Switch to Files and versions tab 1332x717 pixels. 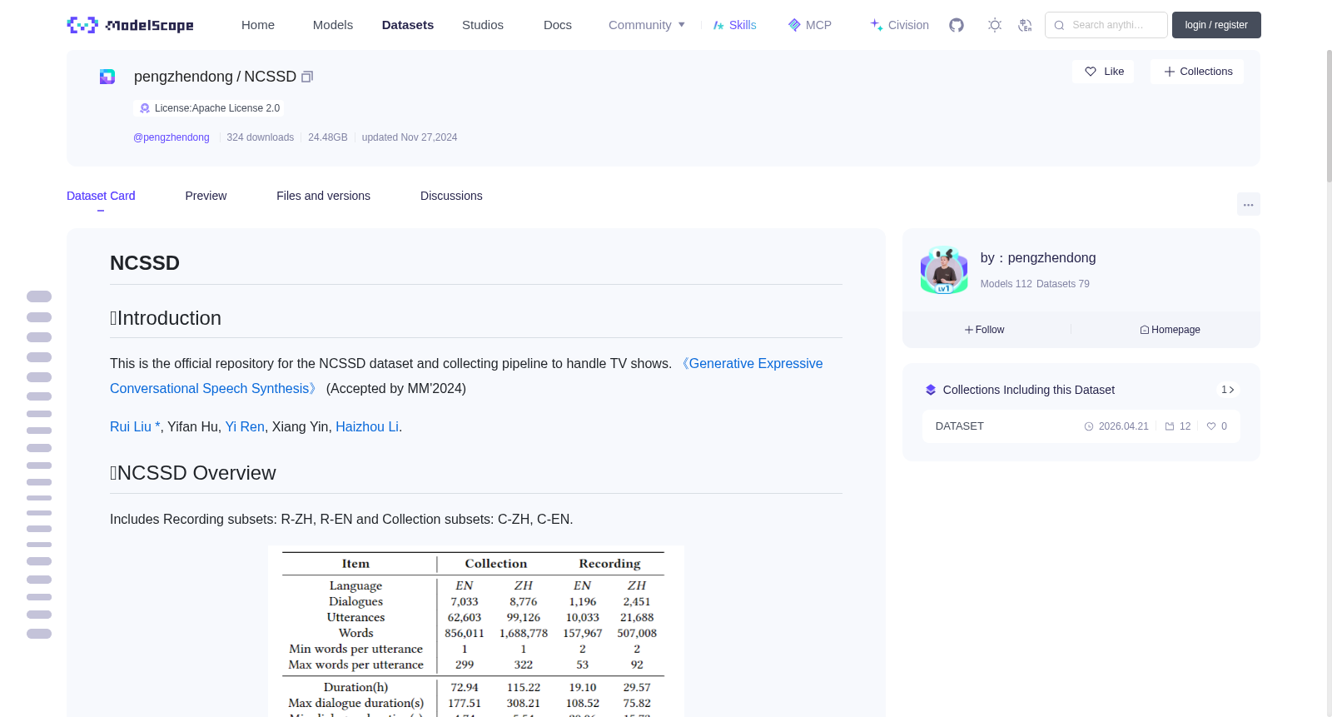[323, 196]
